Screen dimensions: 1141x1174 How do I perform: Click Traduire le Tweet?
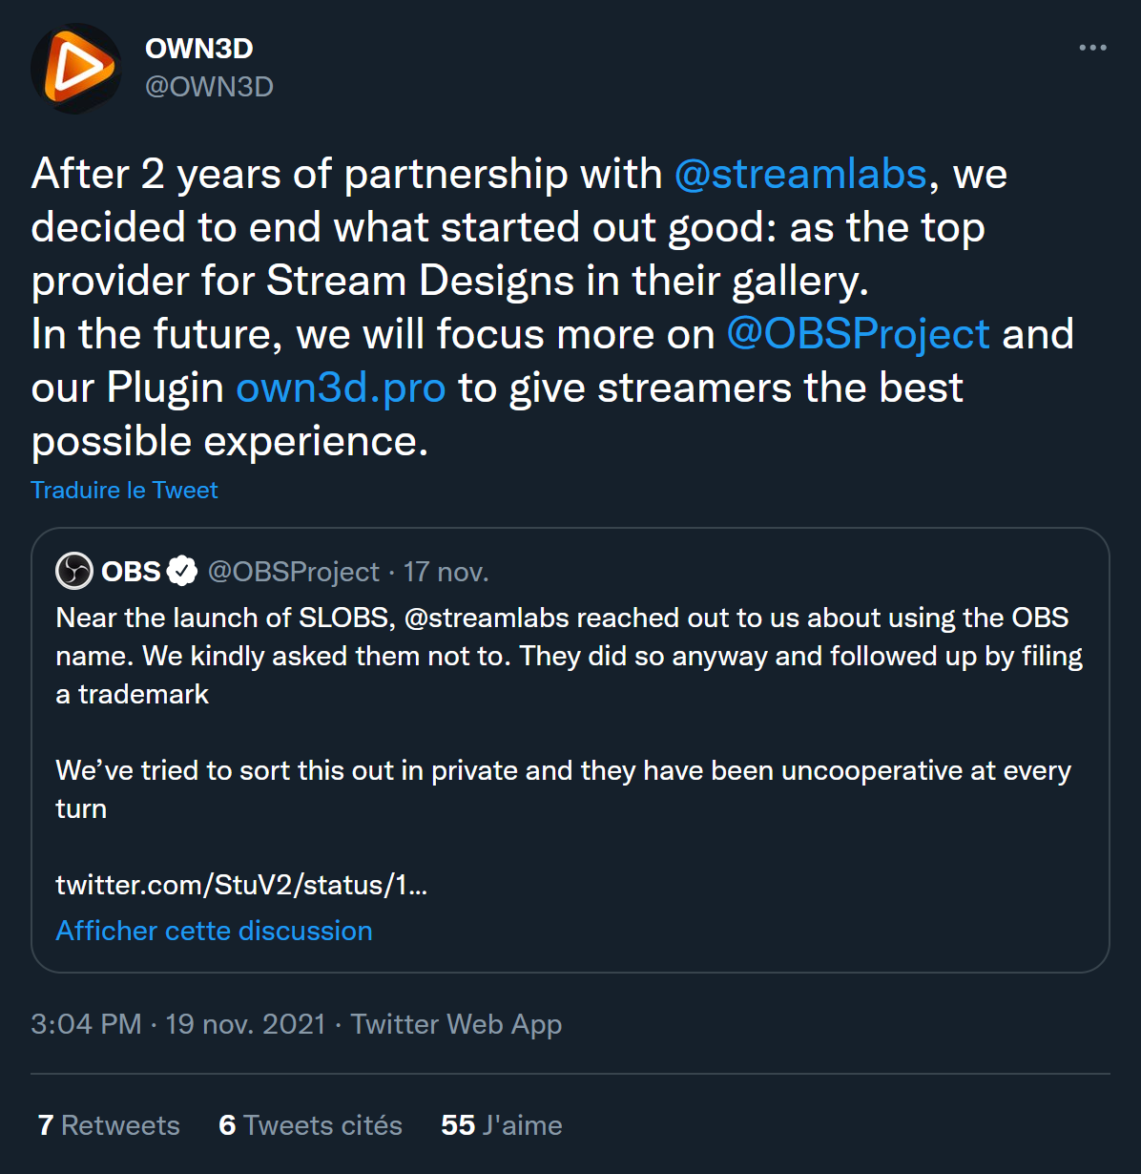coord(124,490)
